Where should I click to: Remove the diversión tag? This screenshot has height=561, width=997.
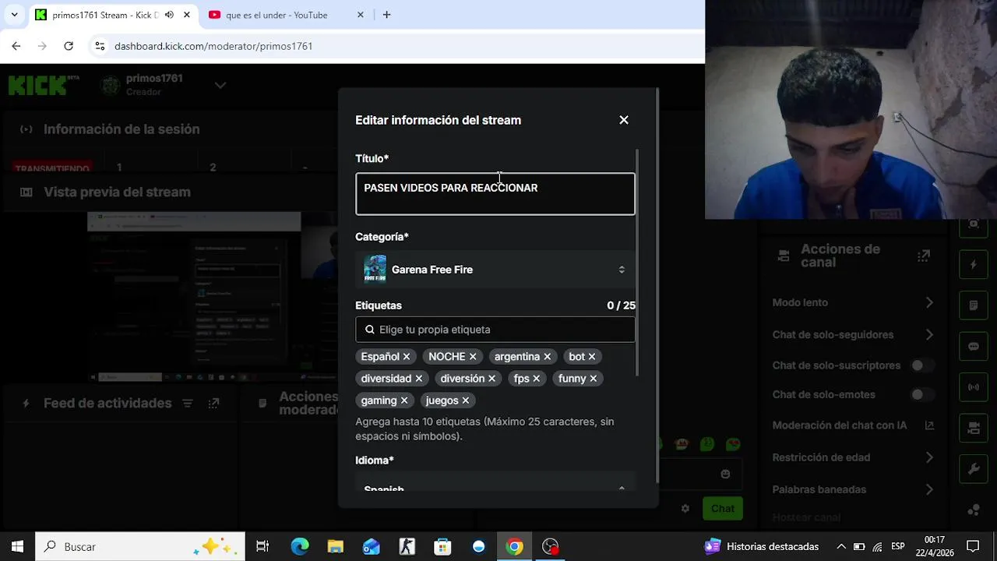(x=491, y=379)
